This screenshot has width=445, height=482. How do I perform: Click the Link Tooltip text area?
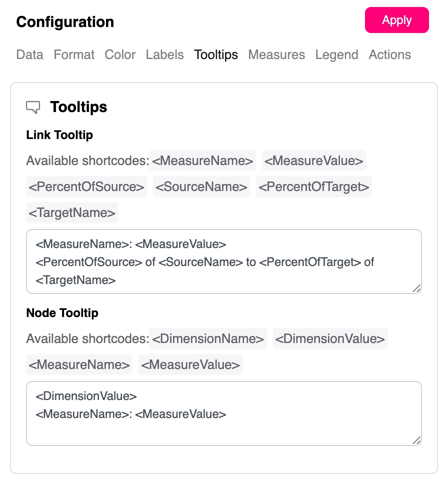click(x=223, y=261)
